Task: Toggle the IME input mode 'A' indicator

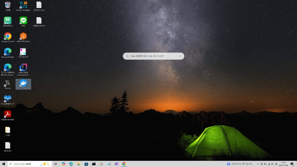Action: pos(276,164)
